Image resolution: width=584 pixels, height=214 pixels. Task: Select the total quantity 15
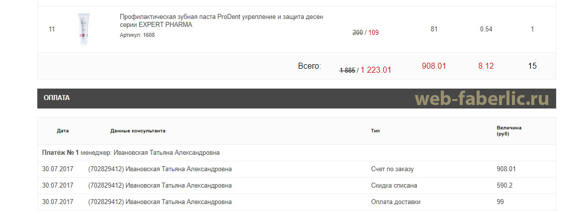click(x=533, y=66)
